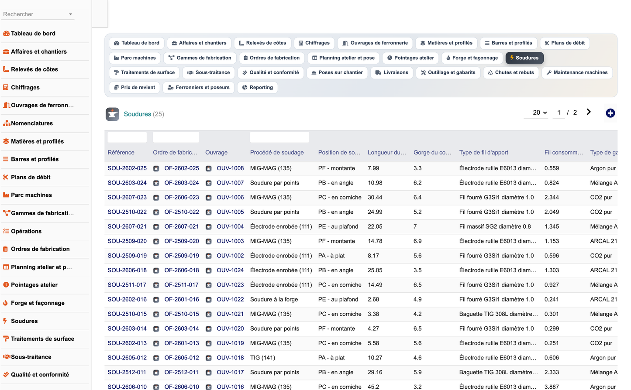Viewport: 631px width, 390px height.
Task: Click the current page number field
Action: tap(559, 113)
